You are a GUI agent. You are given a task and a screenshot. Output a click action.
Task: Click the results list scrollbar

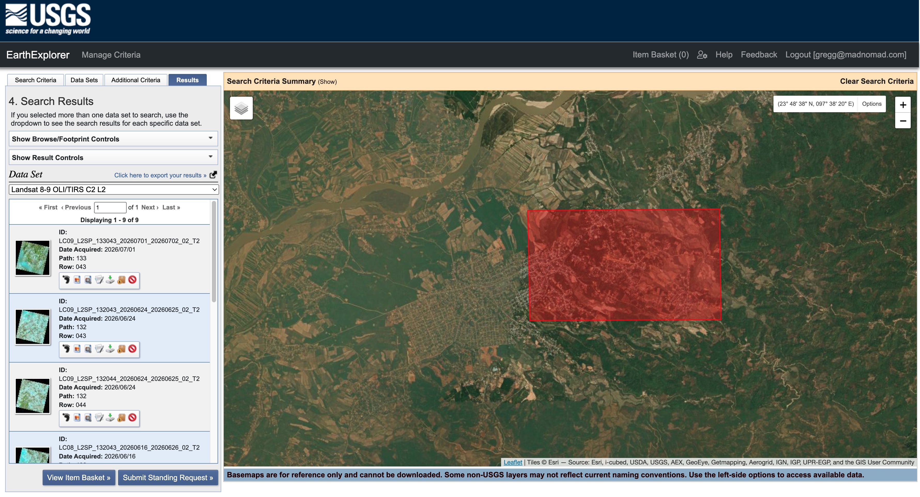click(214, 252)
